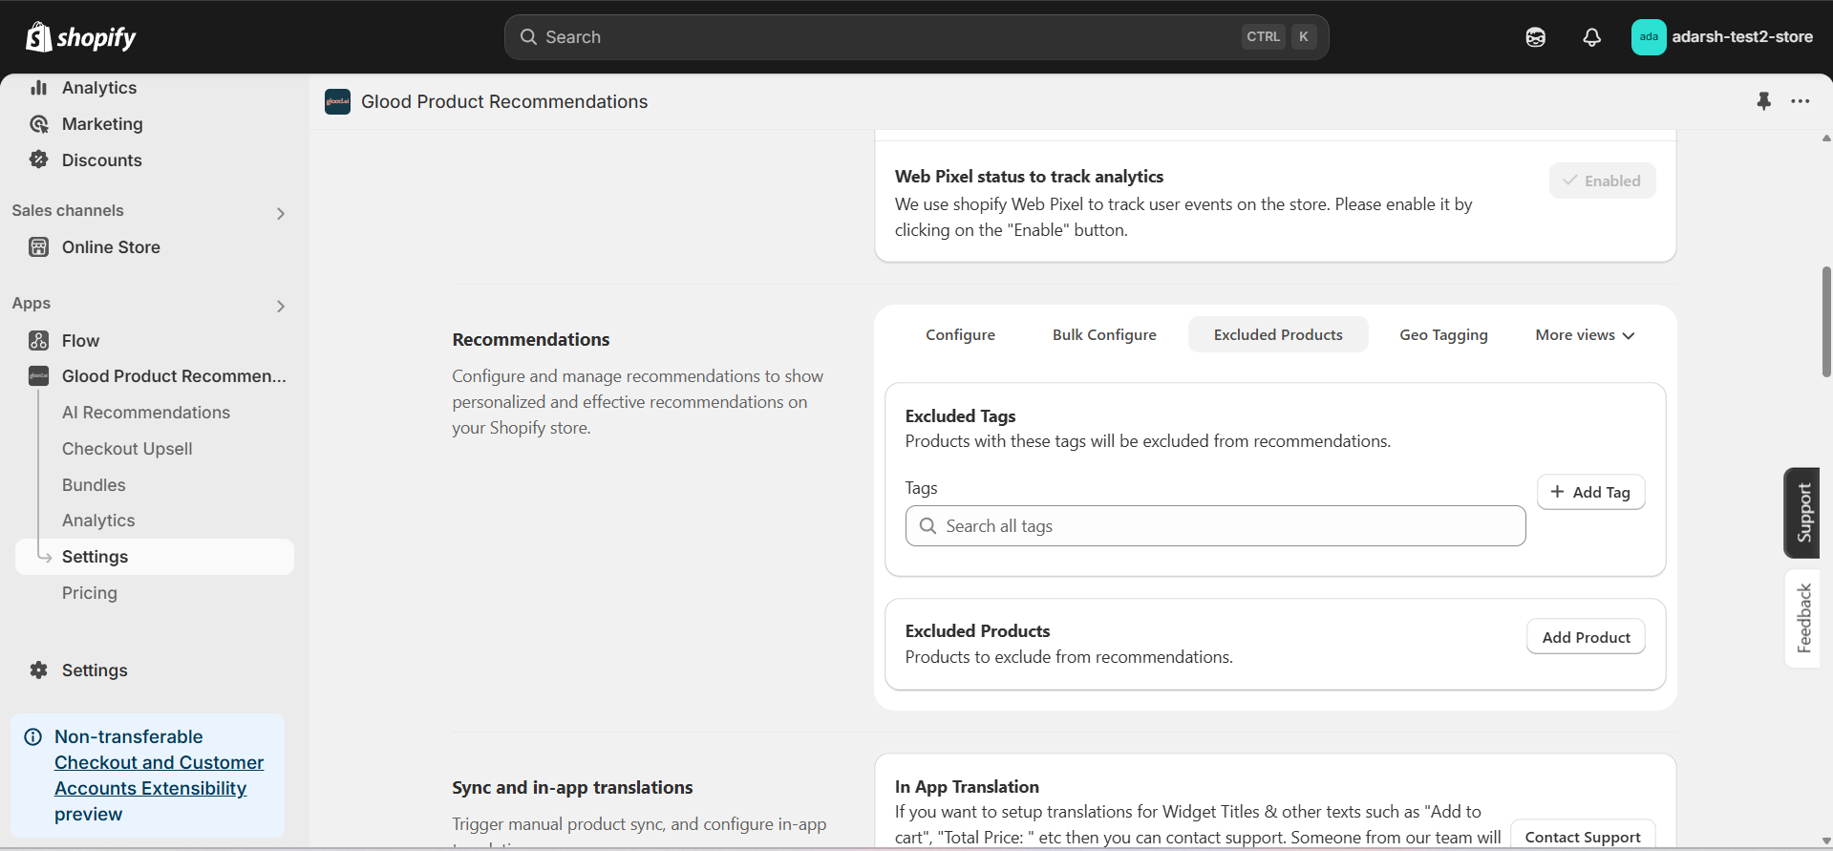The width and height of the screenshot is (1833, 851).
Task: Click the Add Product button
Action: point(1586,637)
